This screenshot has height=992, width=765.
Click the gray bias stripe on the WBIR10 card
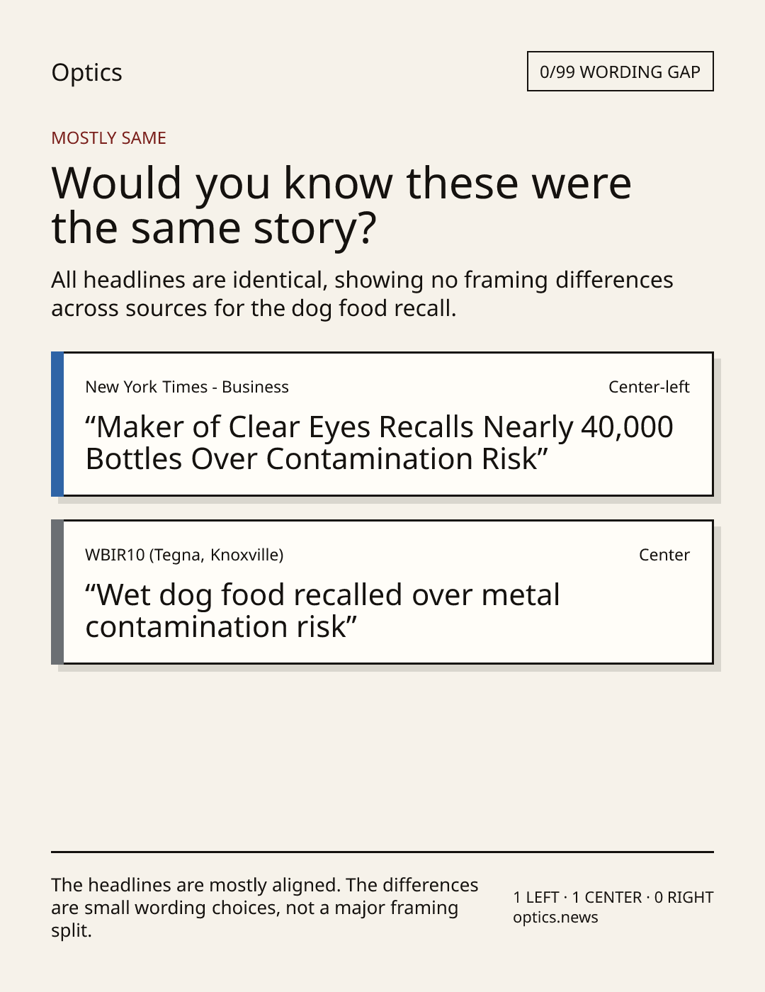click(x=57, y=592)
